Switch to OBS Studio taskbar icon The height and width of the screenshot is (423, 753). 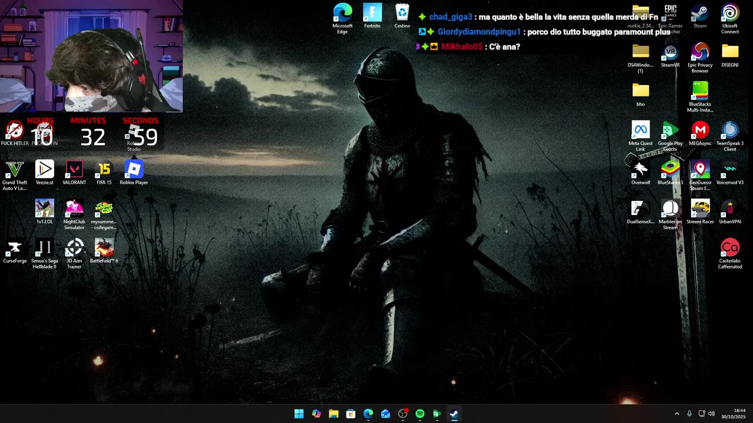402,414
